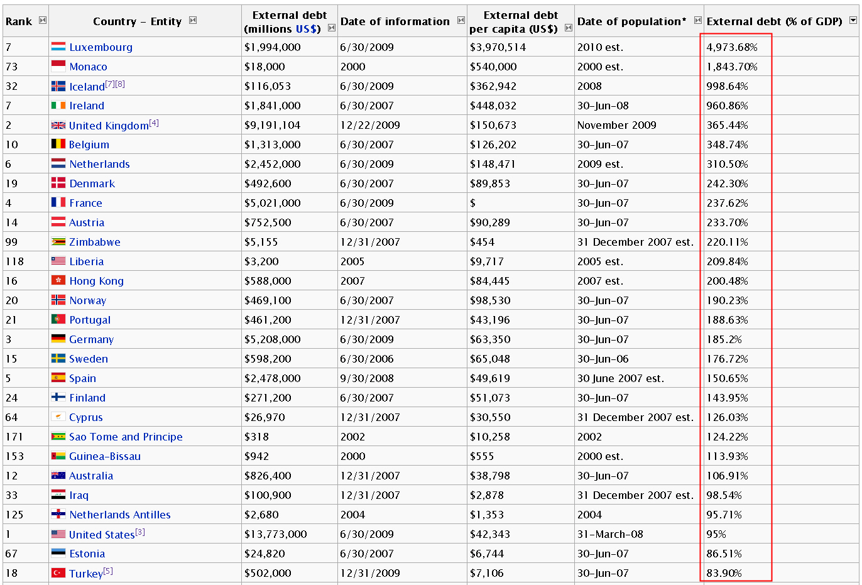Click the 4,973.68% cell for Luxembourg

[x=732, y=47]
